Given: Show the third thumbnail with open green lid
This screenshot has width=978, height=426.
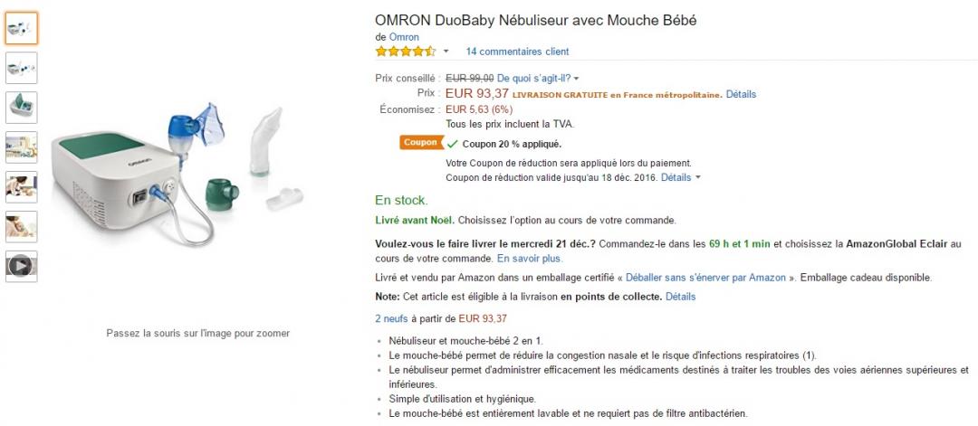Looking at the screenshot, I should click(22, 108).
